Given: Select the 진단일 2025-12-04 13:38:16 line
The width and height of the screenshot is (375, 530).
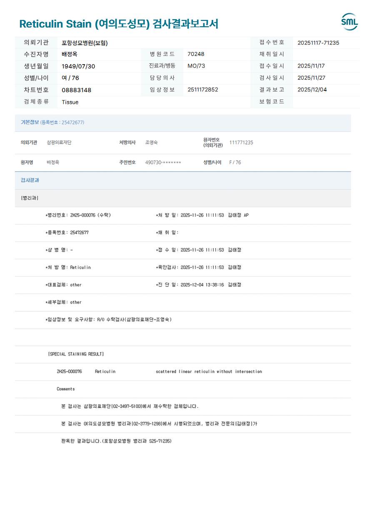Looking at the screenshot, I should coord(198,285).
